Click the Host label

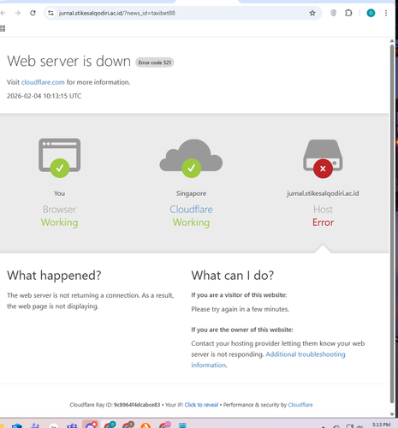(x=323, y=210)
